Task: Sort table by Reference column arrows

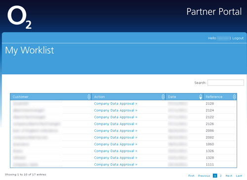Action: point(235,97)
